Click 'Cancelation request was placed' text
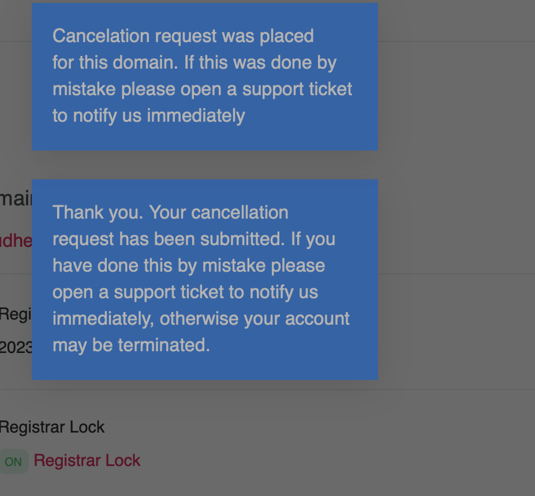This screenshot has height=496, width=535. (x=183, y=36)
